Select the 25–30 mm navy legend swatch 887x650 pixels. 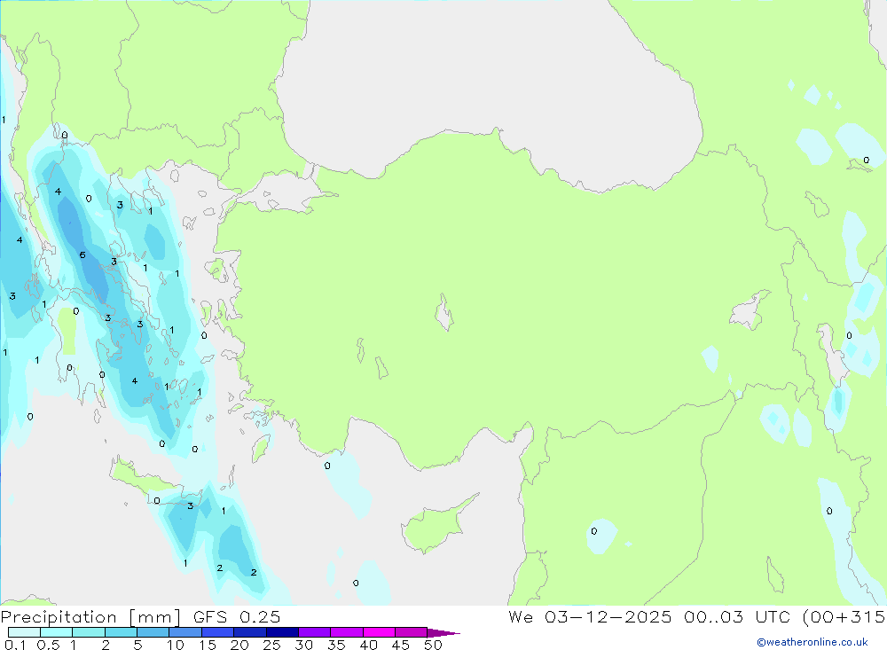tap(282, 632)
